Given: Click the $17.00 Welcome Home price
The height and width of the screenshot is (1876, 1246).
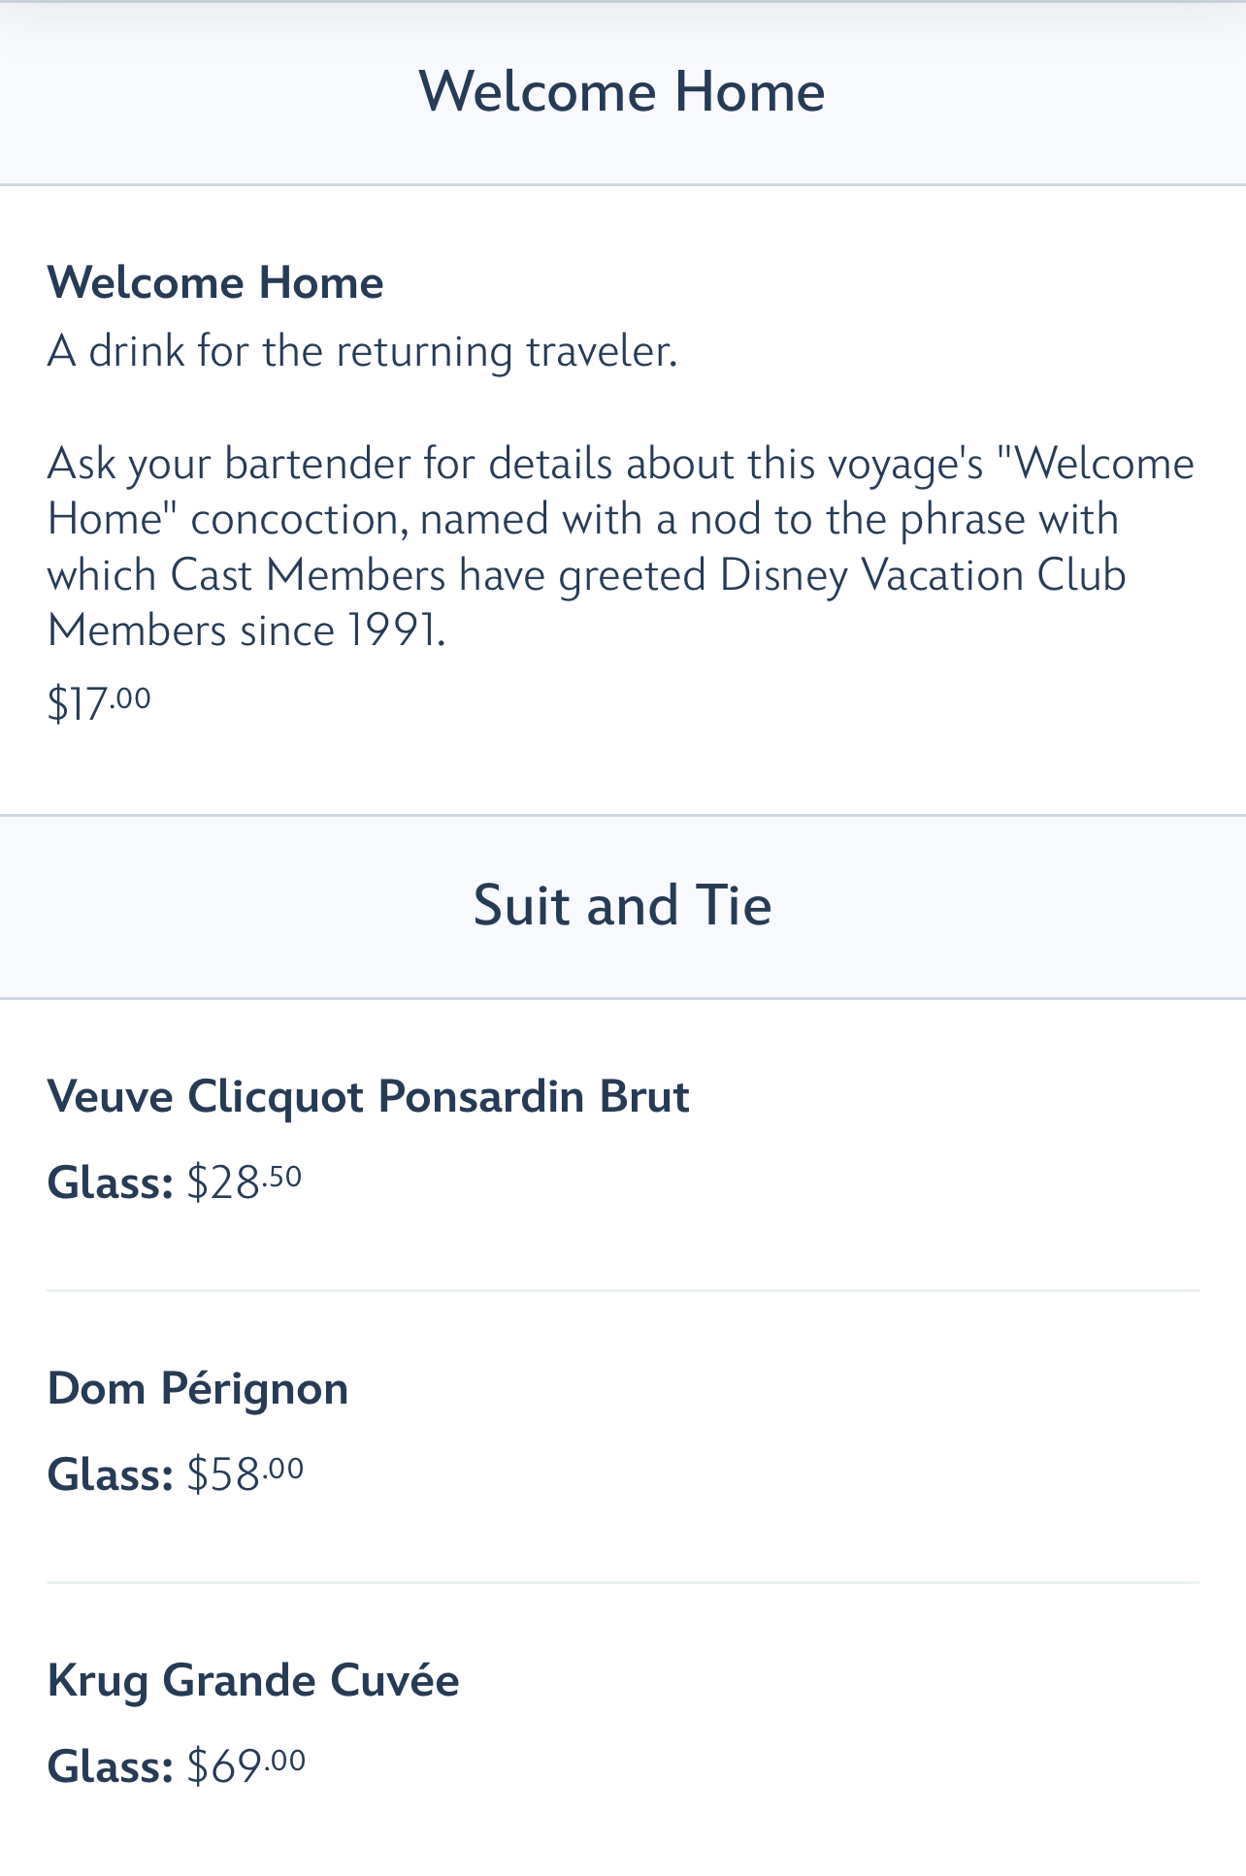Looking at the screenshot, I should pyautogui.click(x=99, y=703).
